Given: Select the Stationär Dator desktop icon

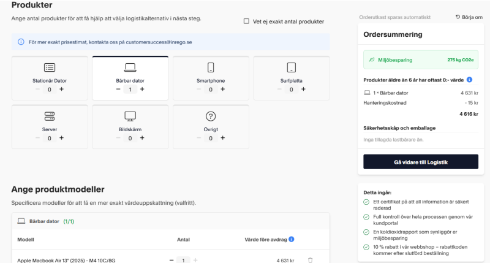Looking at the screenshot, I should pyautogui.click(x=50, y=67).
